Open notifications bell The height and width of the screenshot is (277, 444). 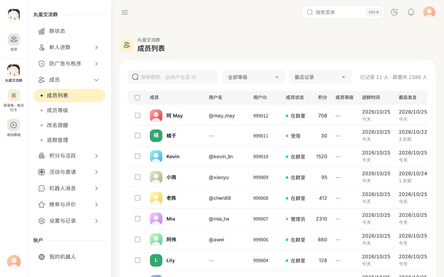(x=411, y=12)
